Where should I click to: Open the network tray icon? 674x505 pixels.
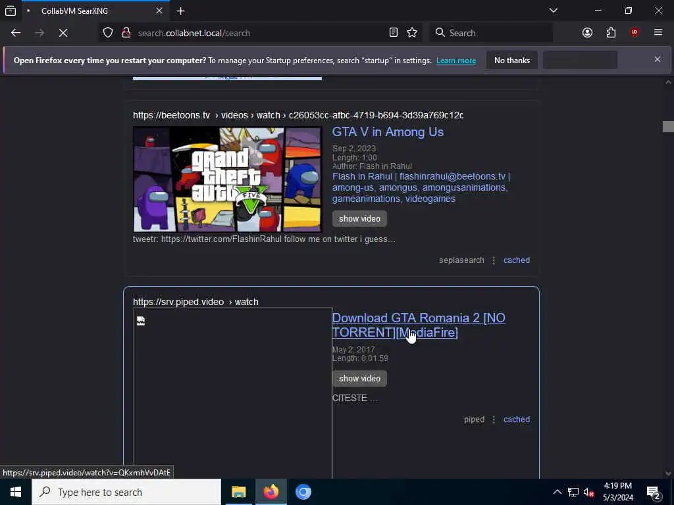[x=573, y=492]
